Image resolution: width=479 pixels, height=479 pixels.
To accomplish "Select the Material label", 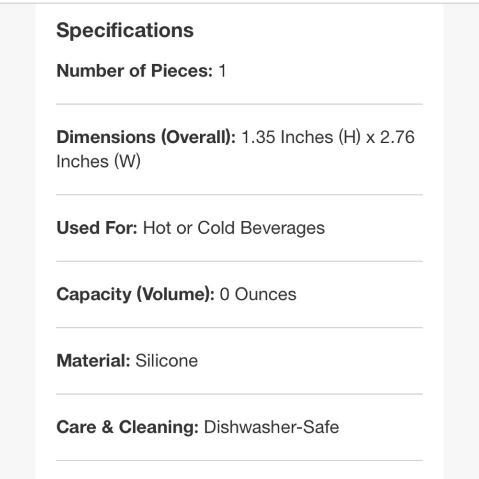I will tap(93, 361).
